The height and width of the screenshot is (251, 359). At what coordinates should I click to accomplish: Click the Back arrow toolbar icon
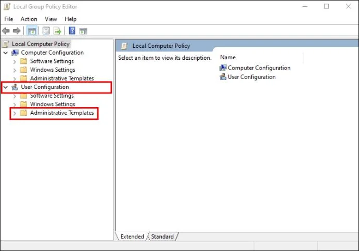pos(6,31)
